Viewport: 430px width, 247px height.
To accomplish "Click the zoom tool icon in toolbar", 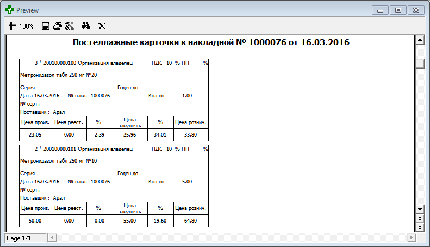I will [13, 26].
